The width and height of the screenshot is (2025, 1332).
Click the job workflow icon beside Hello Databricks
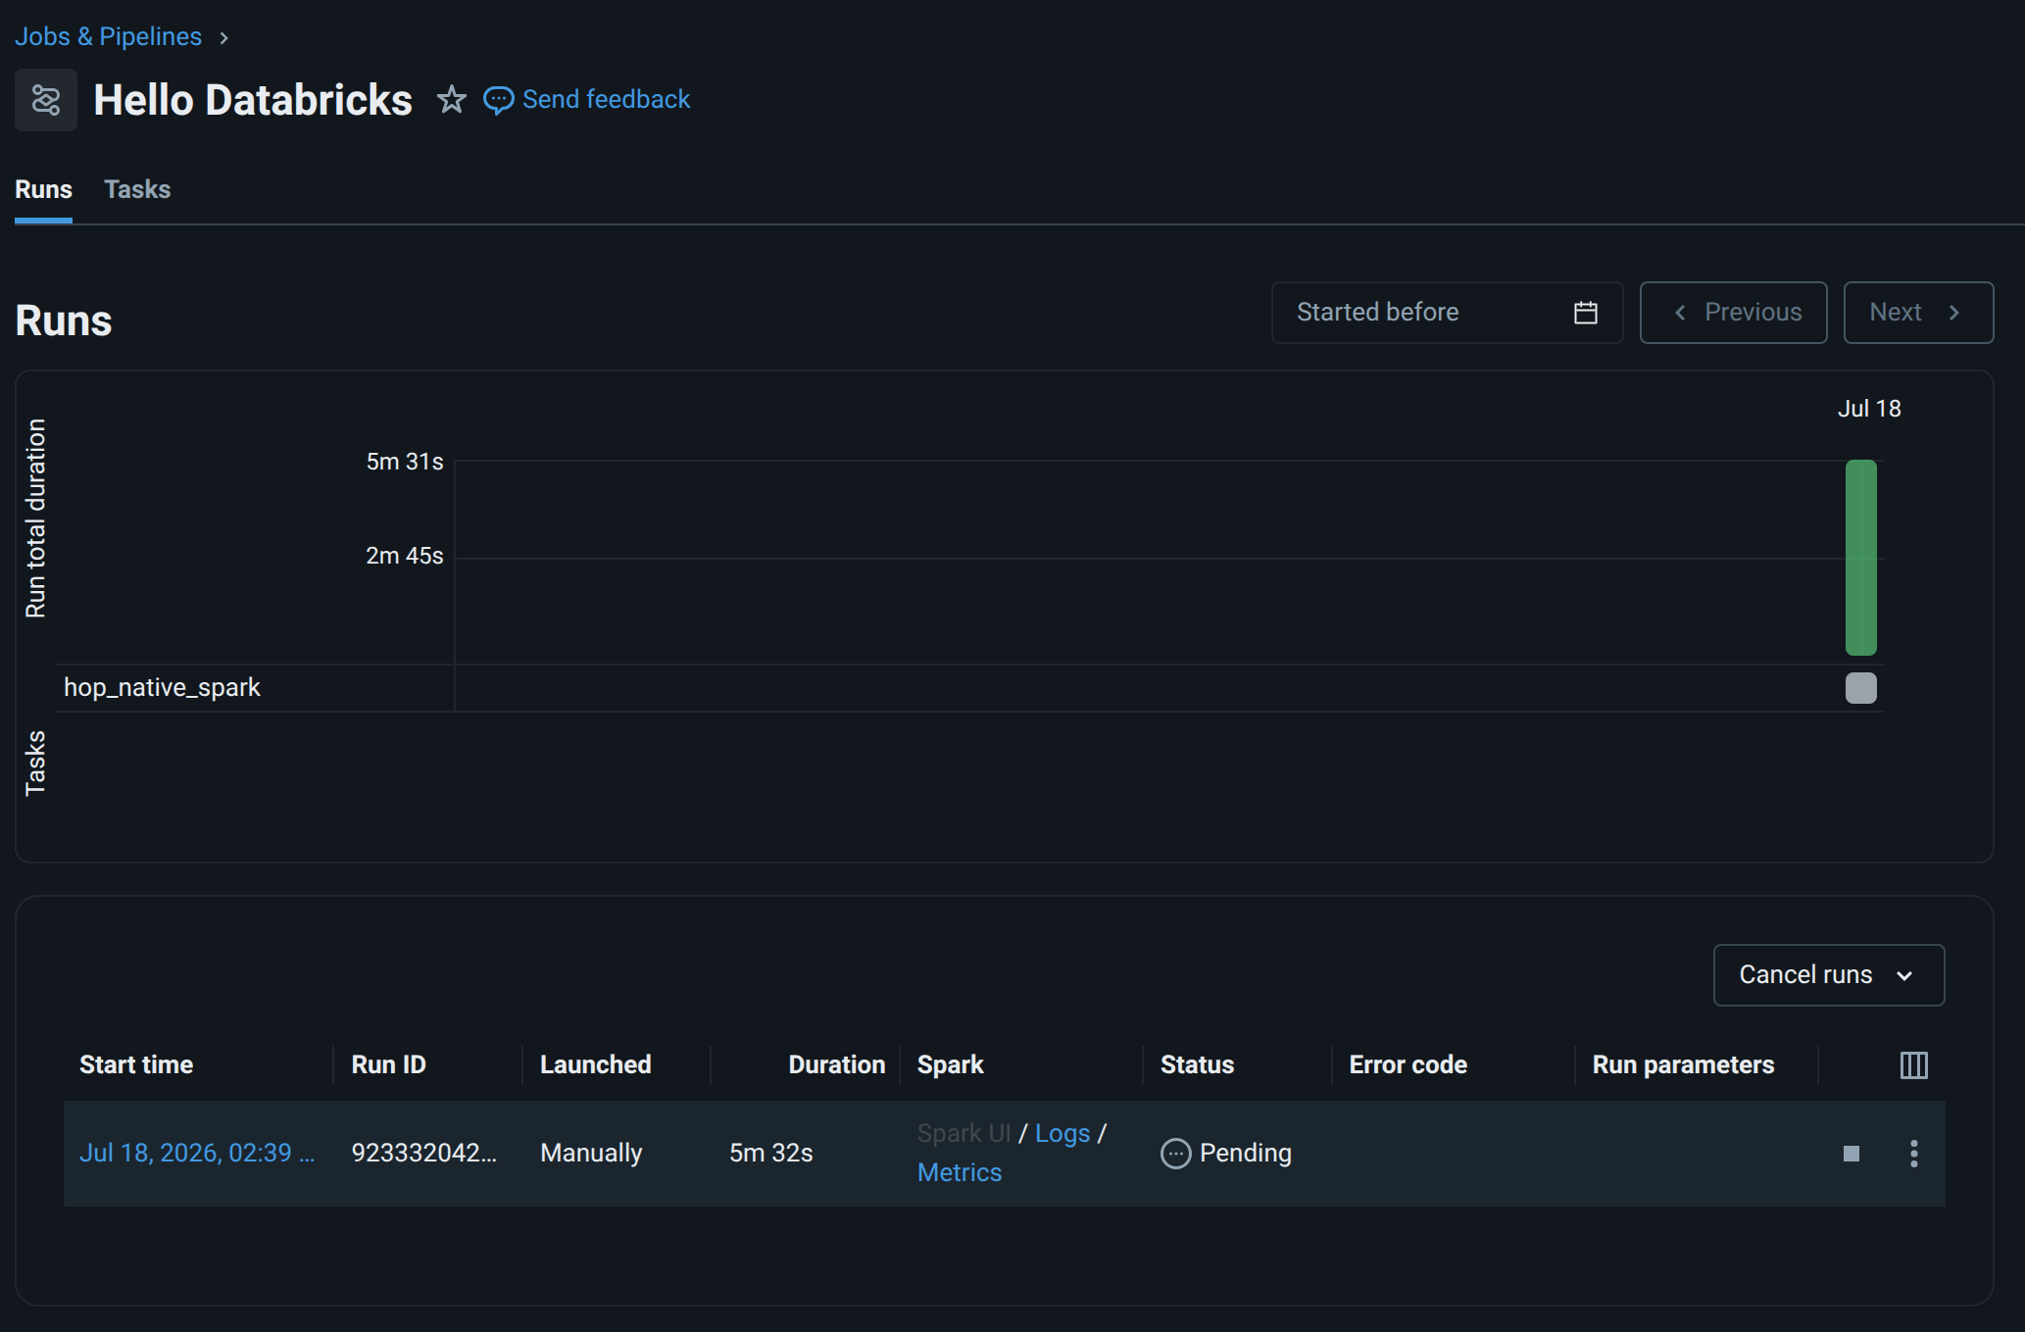(x=46, y=100)
